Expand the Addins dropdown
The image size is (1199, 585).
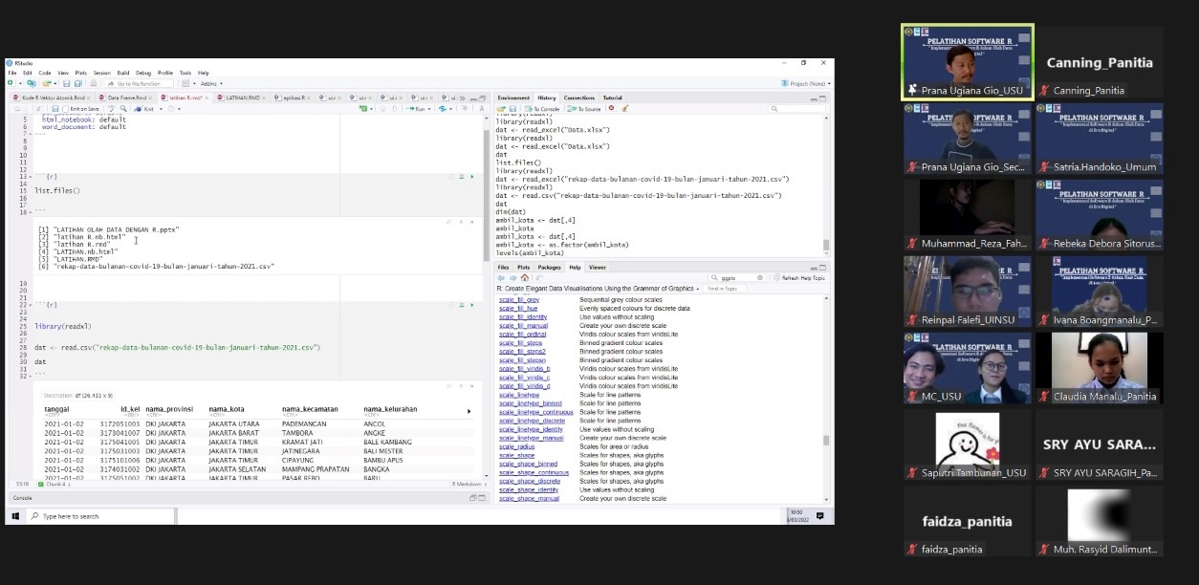pyautogui.click(x=211, y=84)
